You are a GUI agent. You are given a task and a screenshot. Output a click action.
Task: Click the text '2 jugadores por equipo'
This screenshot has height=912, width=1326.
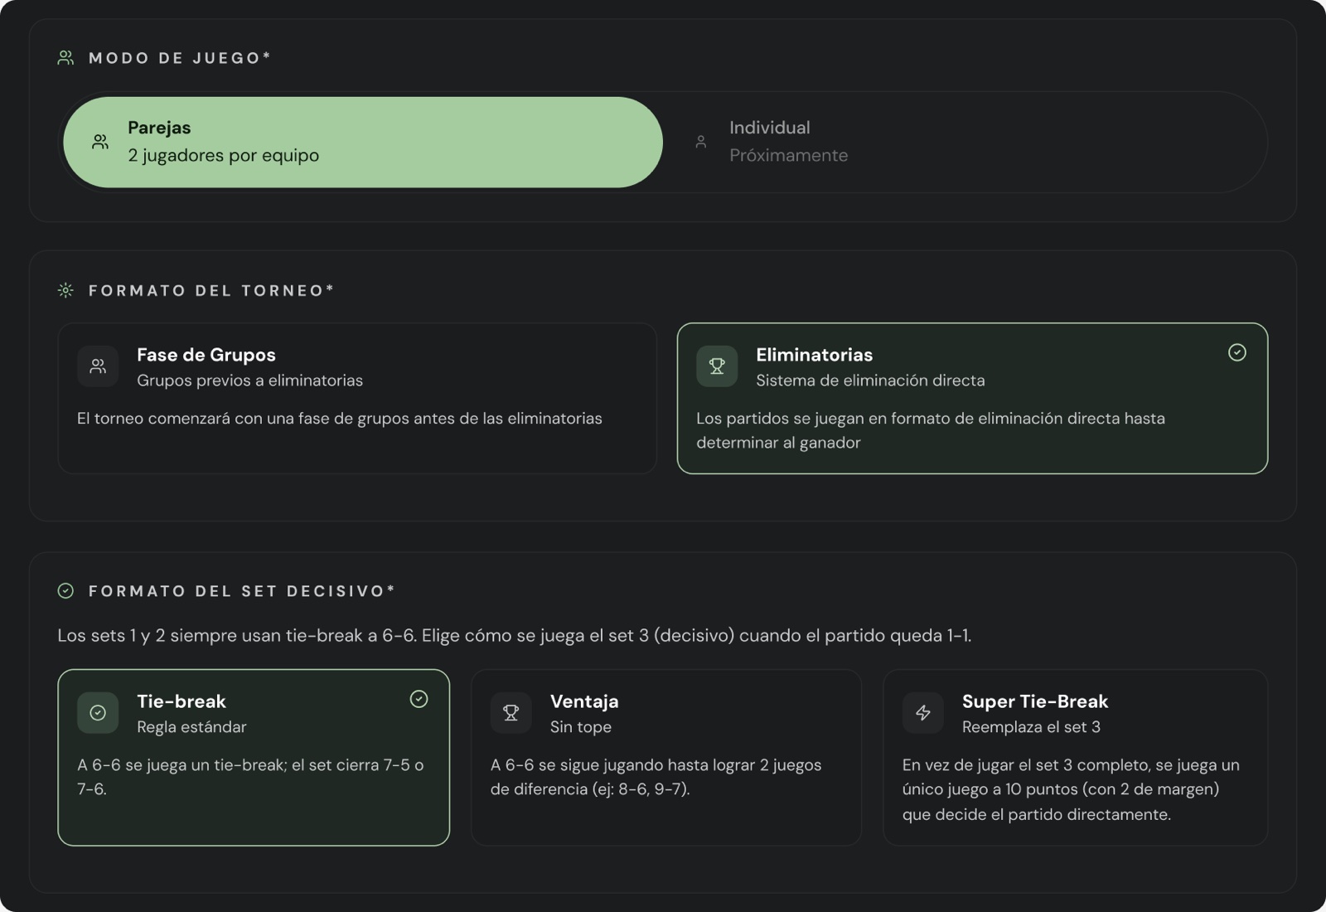[x=223, y=155]
